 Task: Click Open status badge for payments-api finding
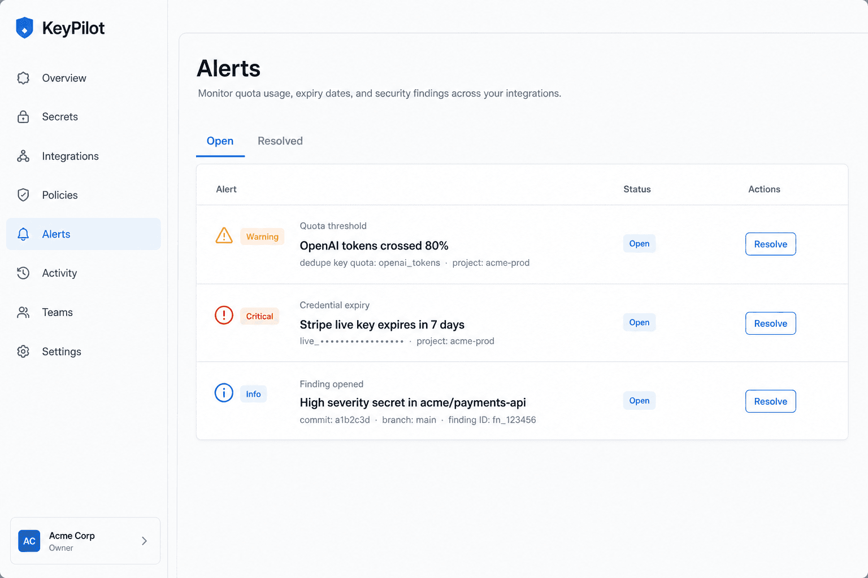tap(639, 400)
